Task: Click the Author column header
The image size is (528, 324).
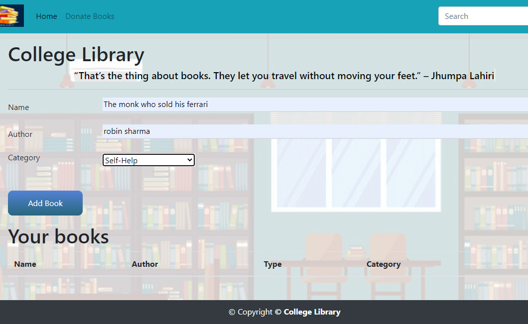Action: [144, 264]
